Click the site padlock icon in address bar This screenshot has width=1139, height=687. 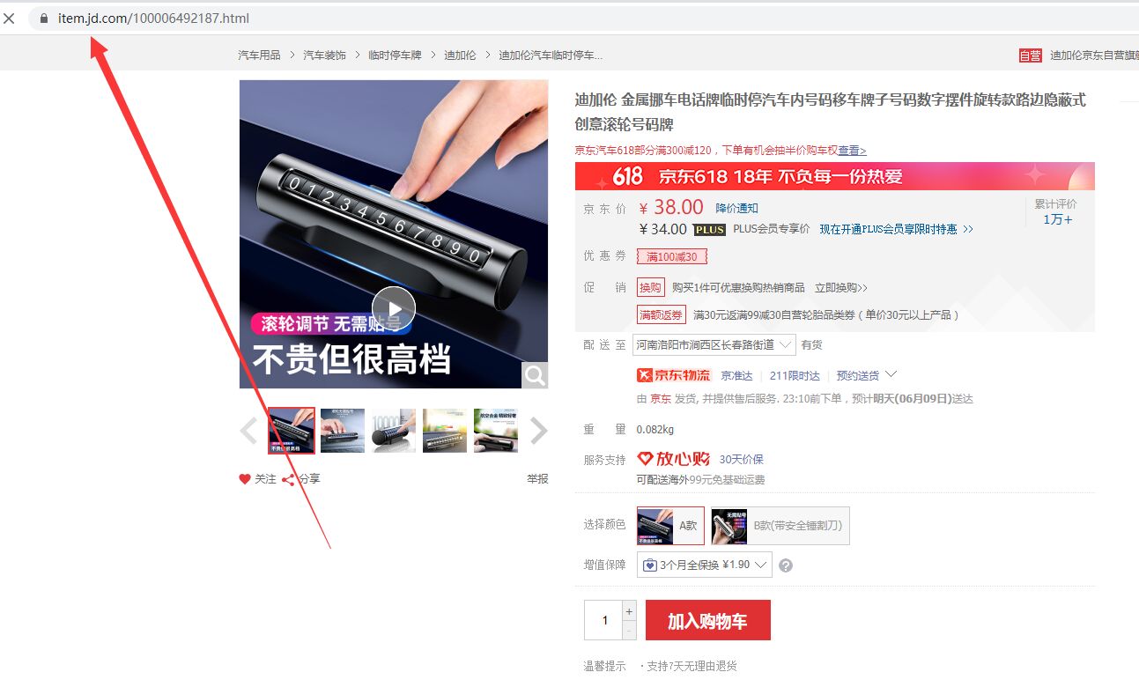(x=43, y=18)
